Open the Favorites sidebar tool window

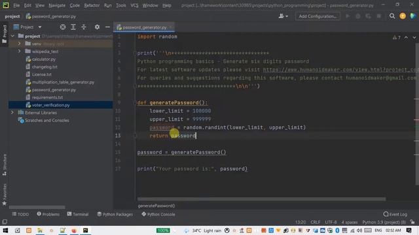point(5,195)
